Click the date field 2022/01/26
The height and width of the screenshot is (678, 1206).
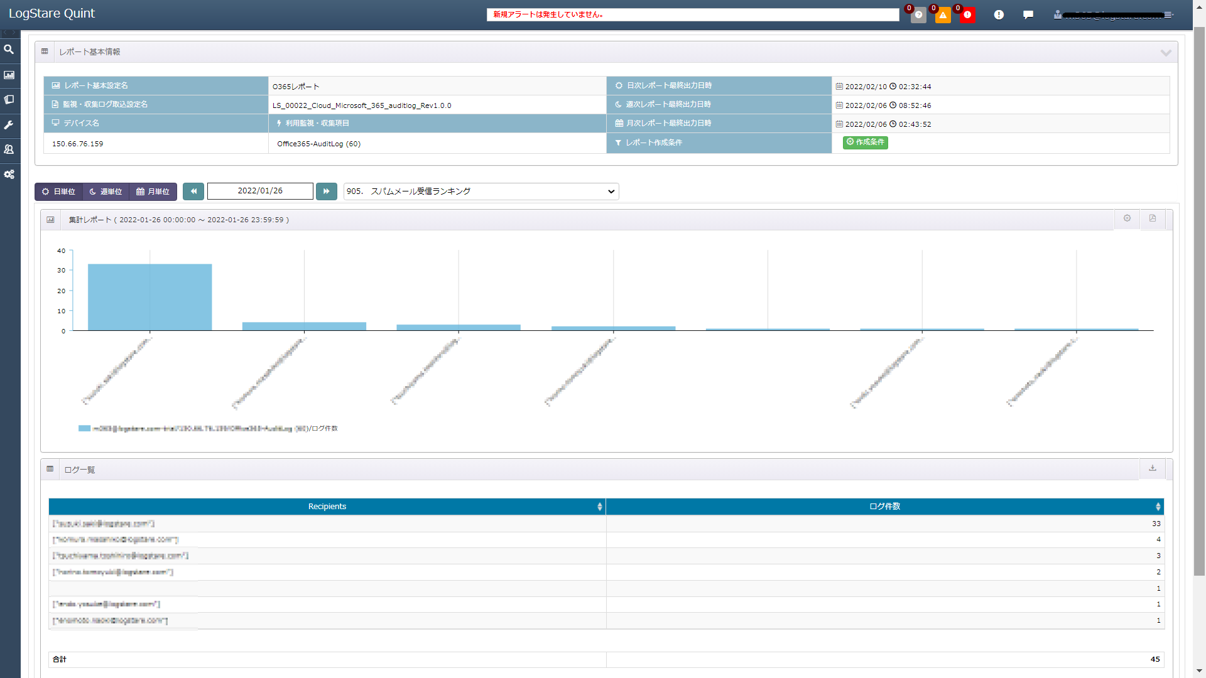pyautogui.click(x=260, y=191)
